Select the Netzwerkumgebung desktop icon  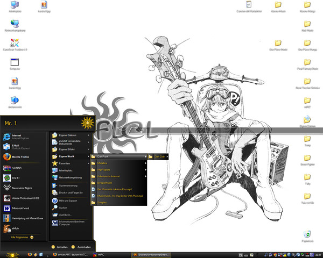tap(15, 26)
